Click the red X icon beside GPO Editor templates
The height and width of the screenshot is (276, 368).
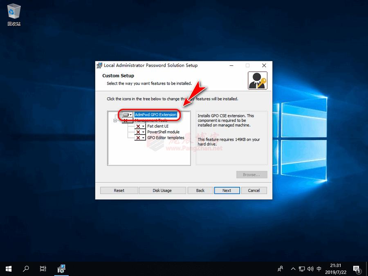pyautogui.click(x=138, y=137)
